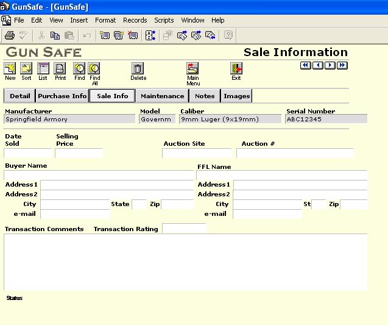
Task: Click the Copy toolbar icon
Action: point(55,35)
